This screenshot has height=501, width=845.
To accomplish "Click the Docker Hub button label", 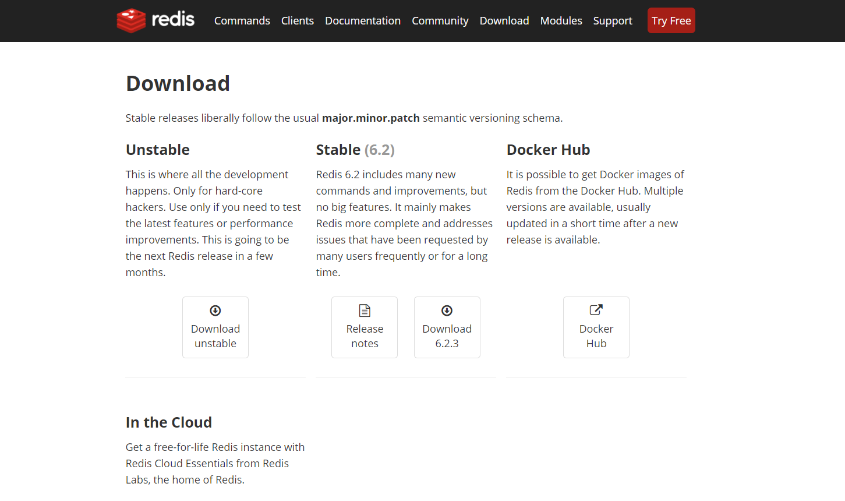I will click(x=596, y=336).
